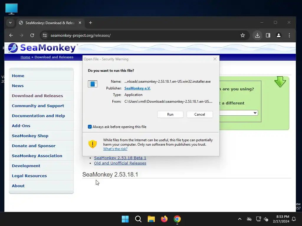Screen dimensions: 302x226
Task: Open network status tray icon
Action: [x=258, y=219]
